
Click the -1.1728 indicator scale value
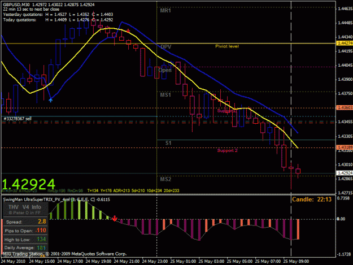point(345,254)
